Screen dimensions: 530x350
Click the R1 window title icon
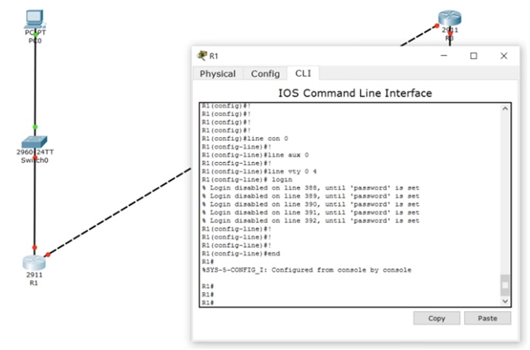(x=202, y=56)
